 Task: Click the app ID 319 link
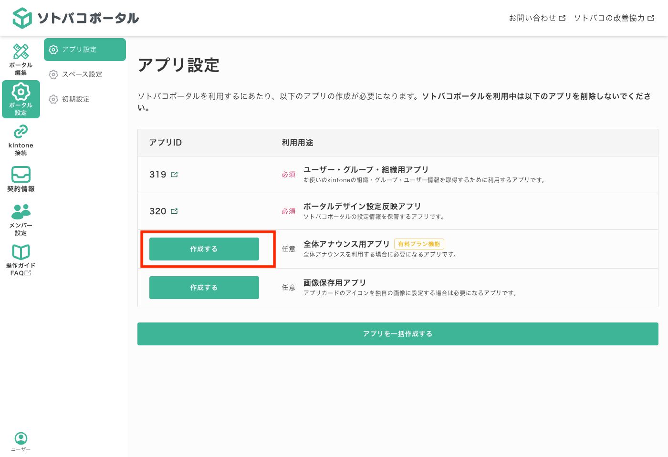click(x=158, y=175)
